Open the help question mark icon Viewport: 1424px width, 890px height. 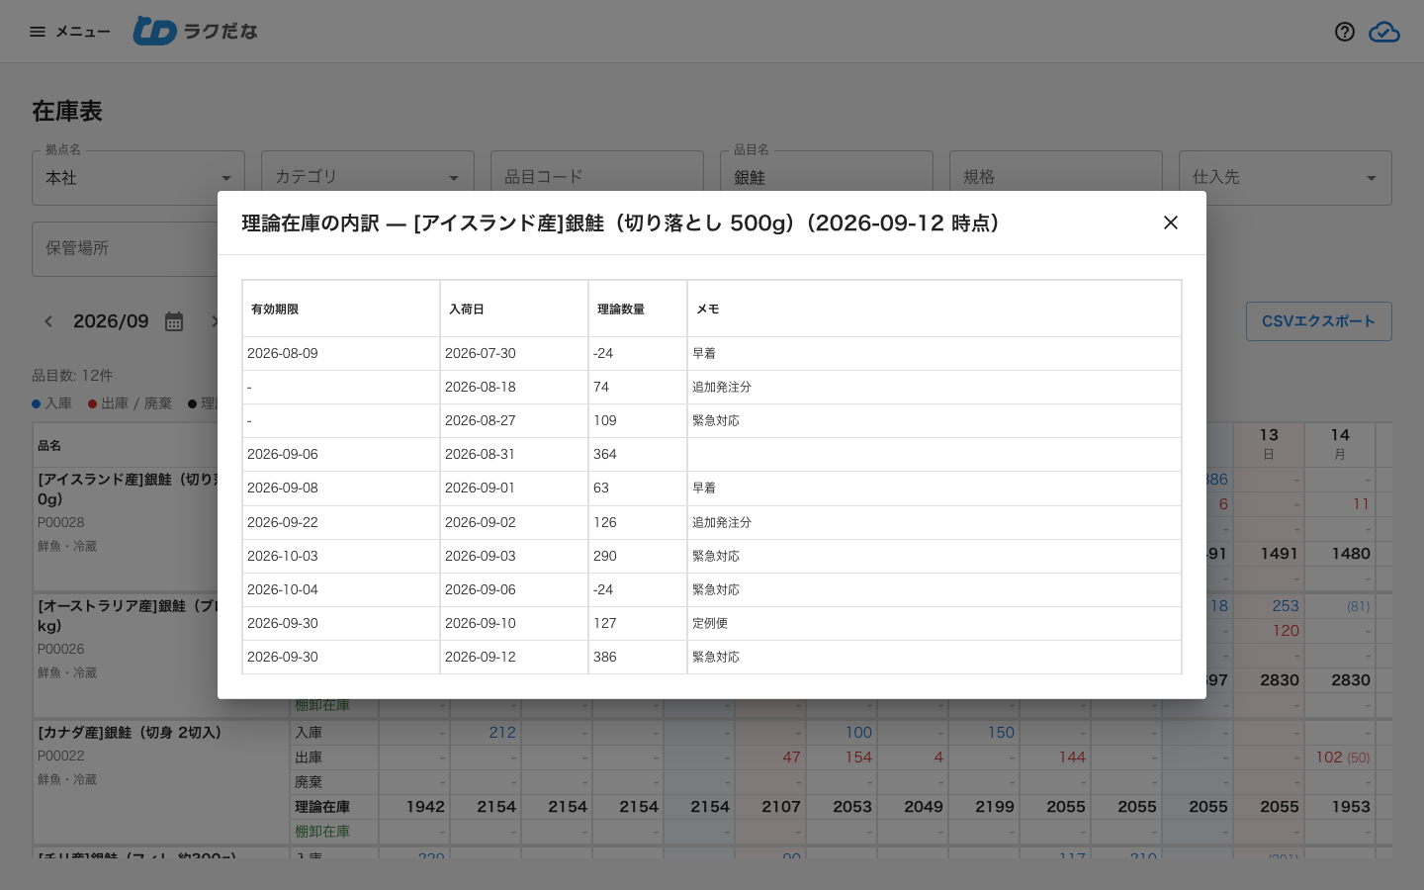pyautogui.click(x=1345, y=32)
